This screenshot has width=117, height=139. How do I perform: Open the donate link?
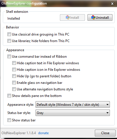[43, 133]
